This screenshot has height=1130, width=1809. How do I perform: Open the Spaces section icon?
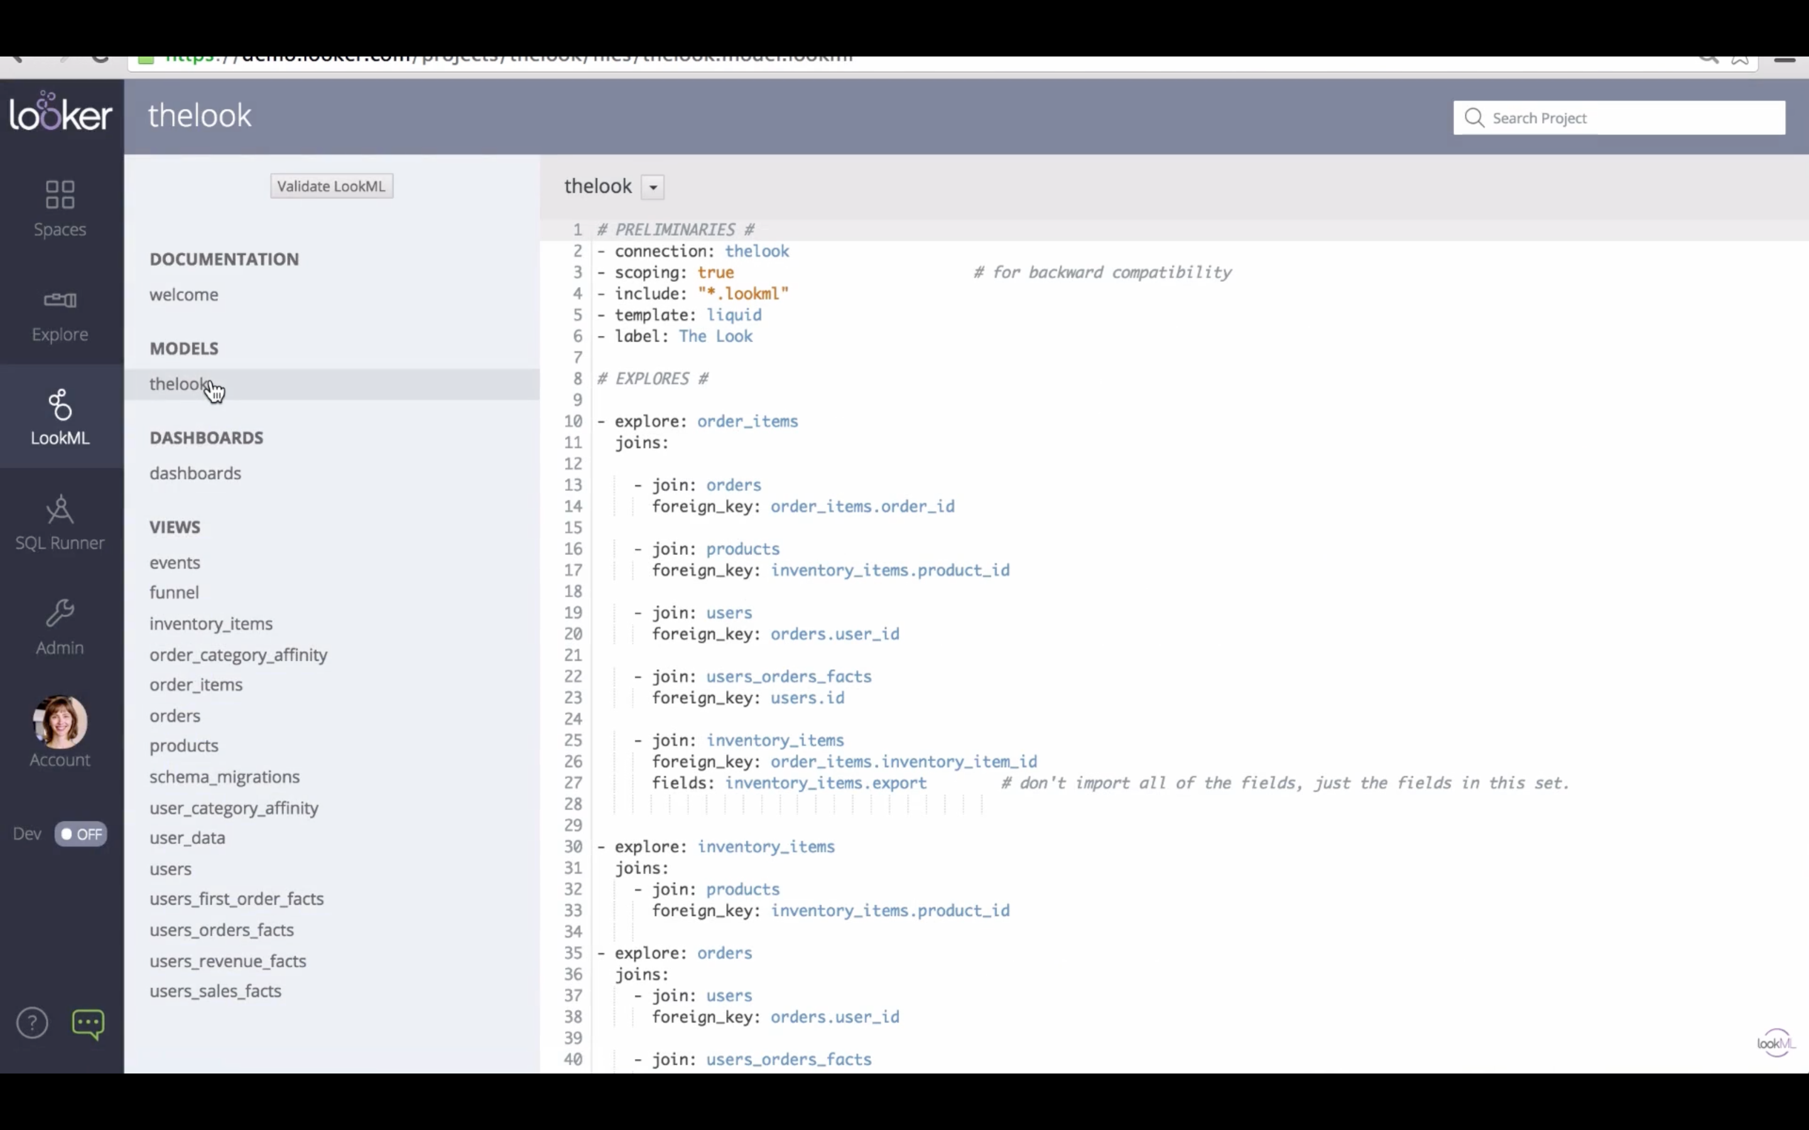(x=60, y=195)
